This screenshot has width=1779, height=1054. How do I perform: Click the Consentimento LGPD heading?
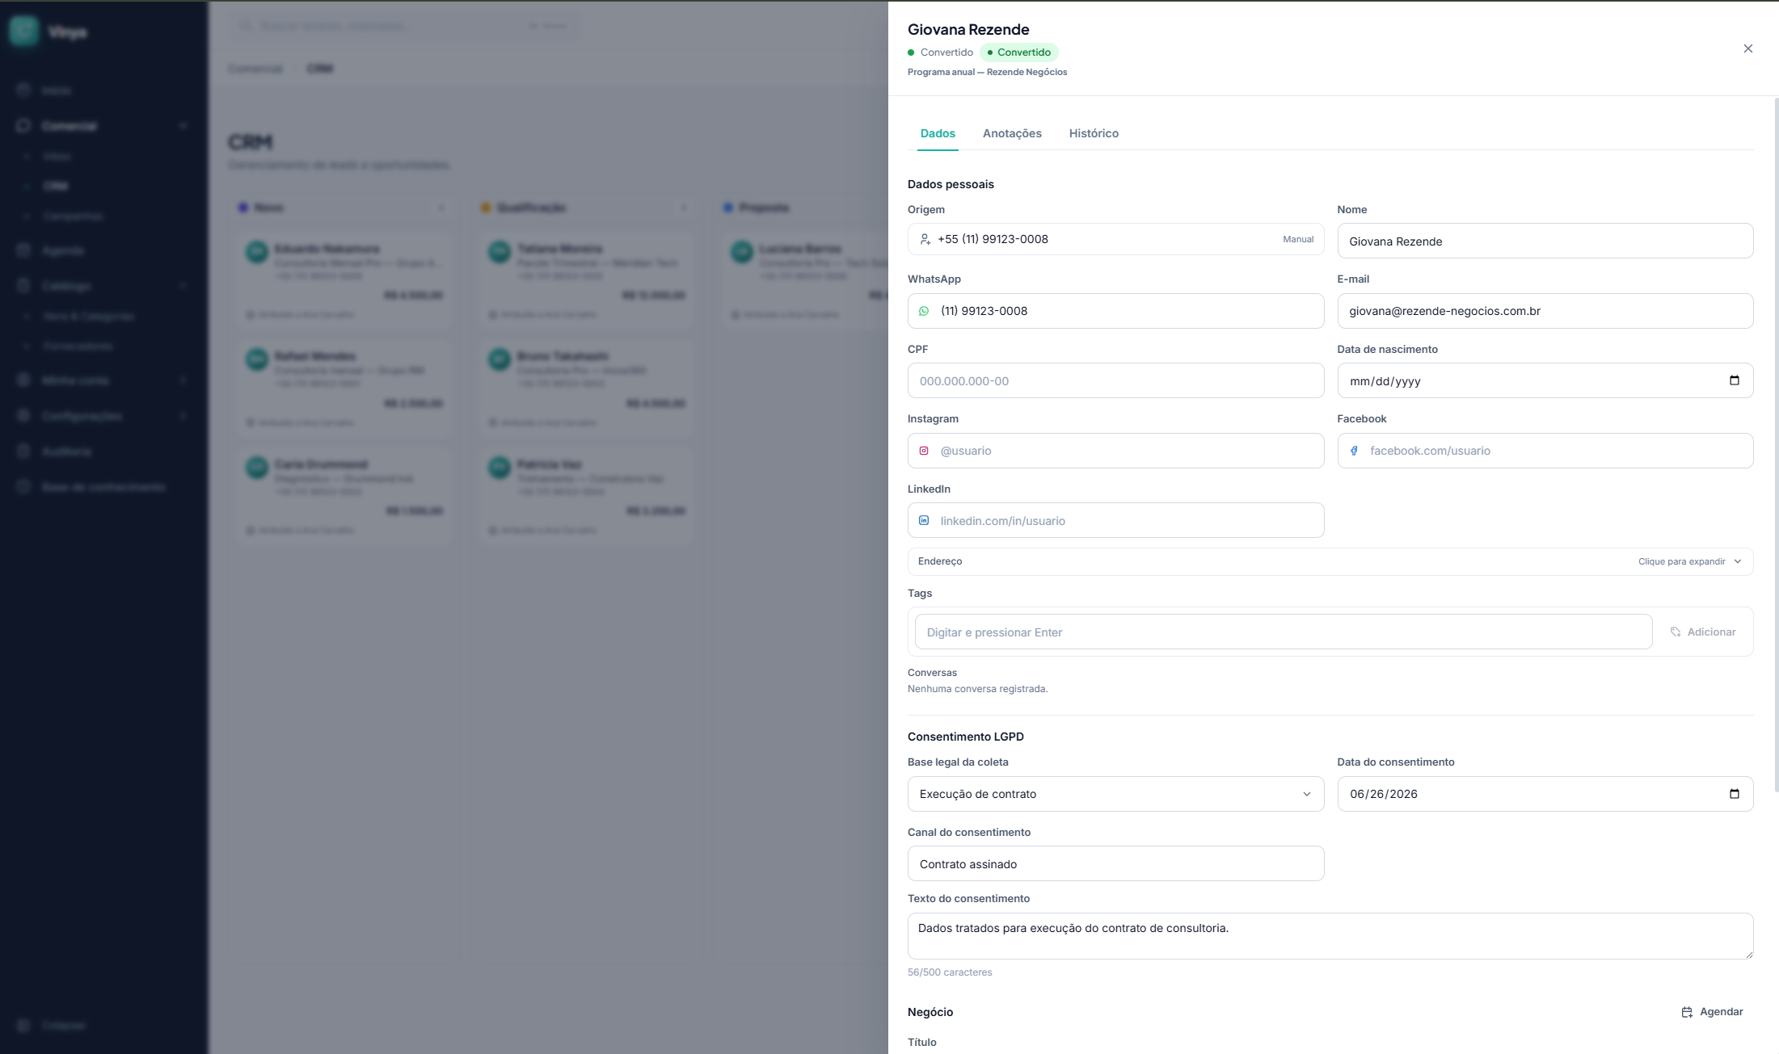tap(965, 737)
